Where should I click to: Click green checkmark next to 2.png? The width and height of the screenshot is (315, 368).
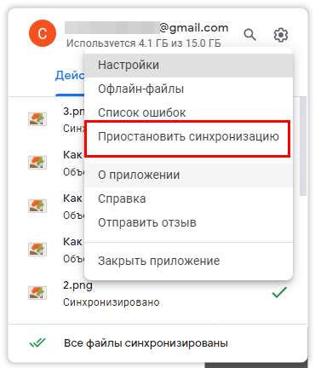[279, 292]
